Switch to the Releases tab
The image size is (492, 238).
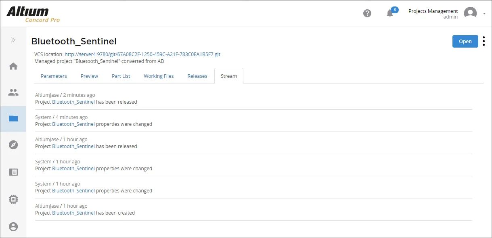(197, 76)
